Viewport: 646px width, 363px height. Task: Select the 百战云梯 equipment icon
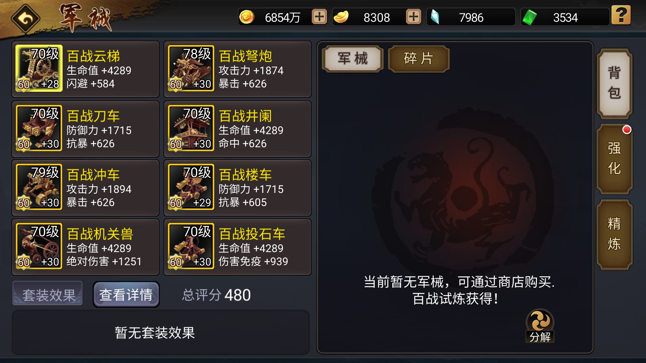pyautogui.click(x=39, y=68)
